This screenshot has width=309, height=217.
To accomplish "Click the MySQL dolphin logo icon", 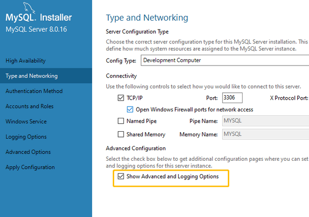I will click(29, 8).
